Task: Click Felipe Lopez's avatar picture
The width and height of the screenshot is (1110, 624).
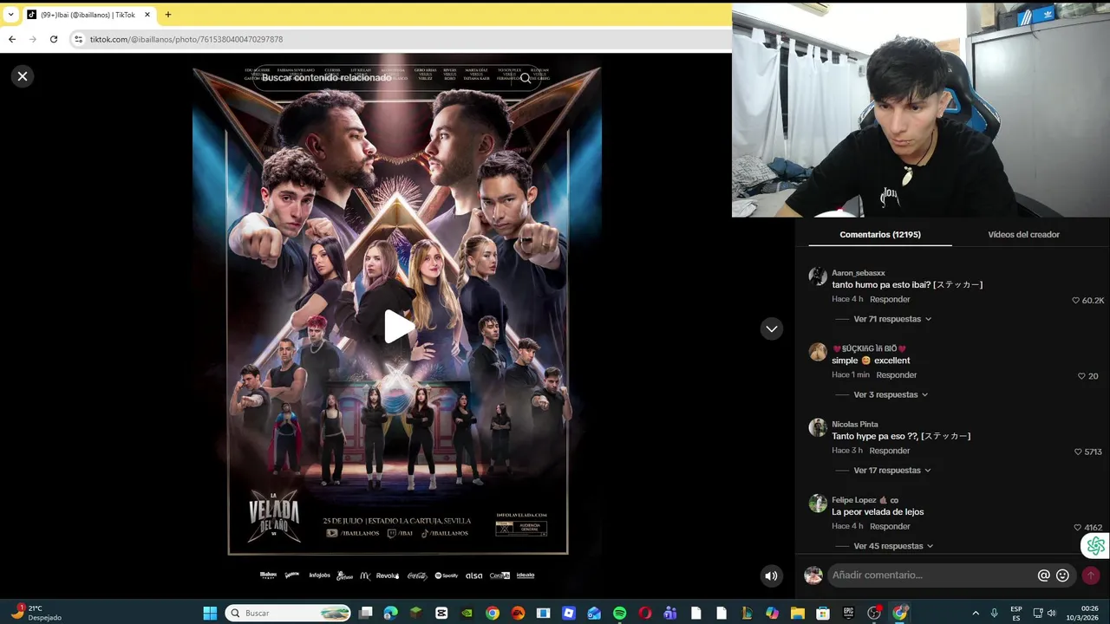Action: 818,504
